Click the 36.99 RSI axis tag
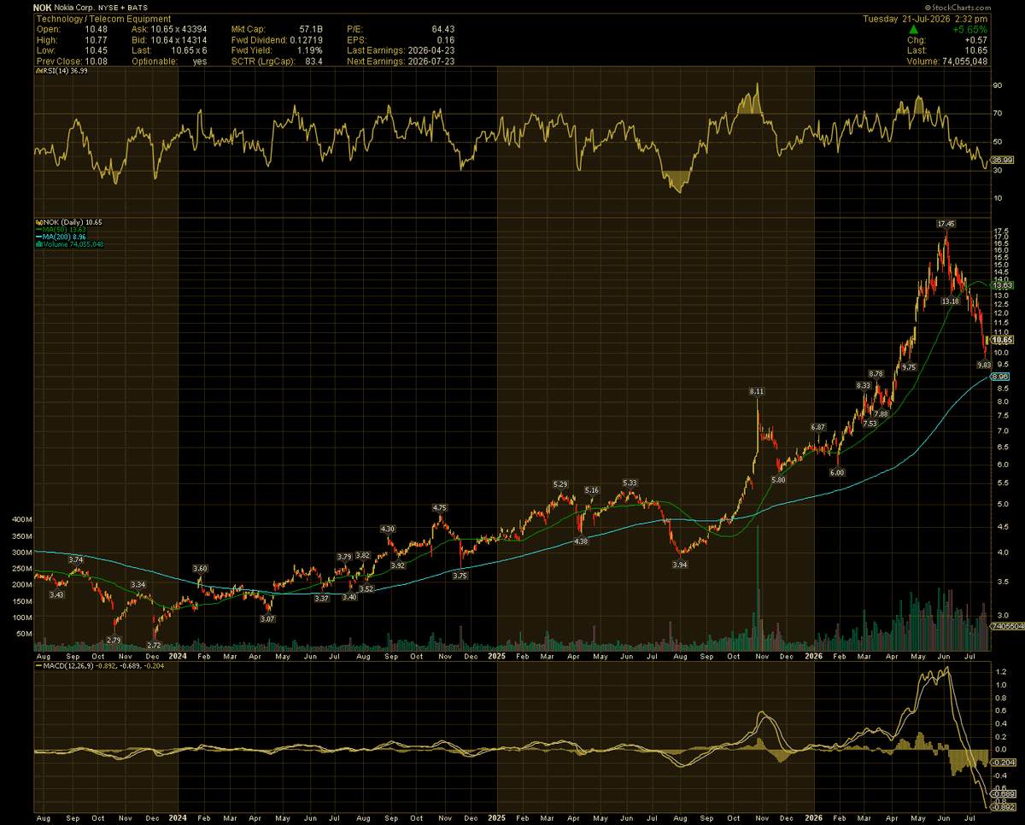The height and width of the screenshot is (825, 1025). click(1001, 160)
